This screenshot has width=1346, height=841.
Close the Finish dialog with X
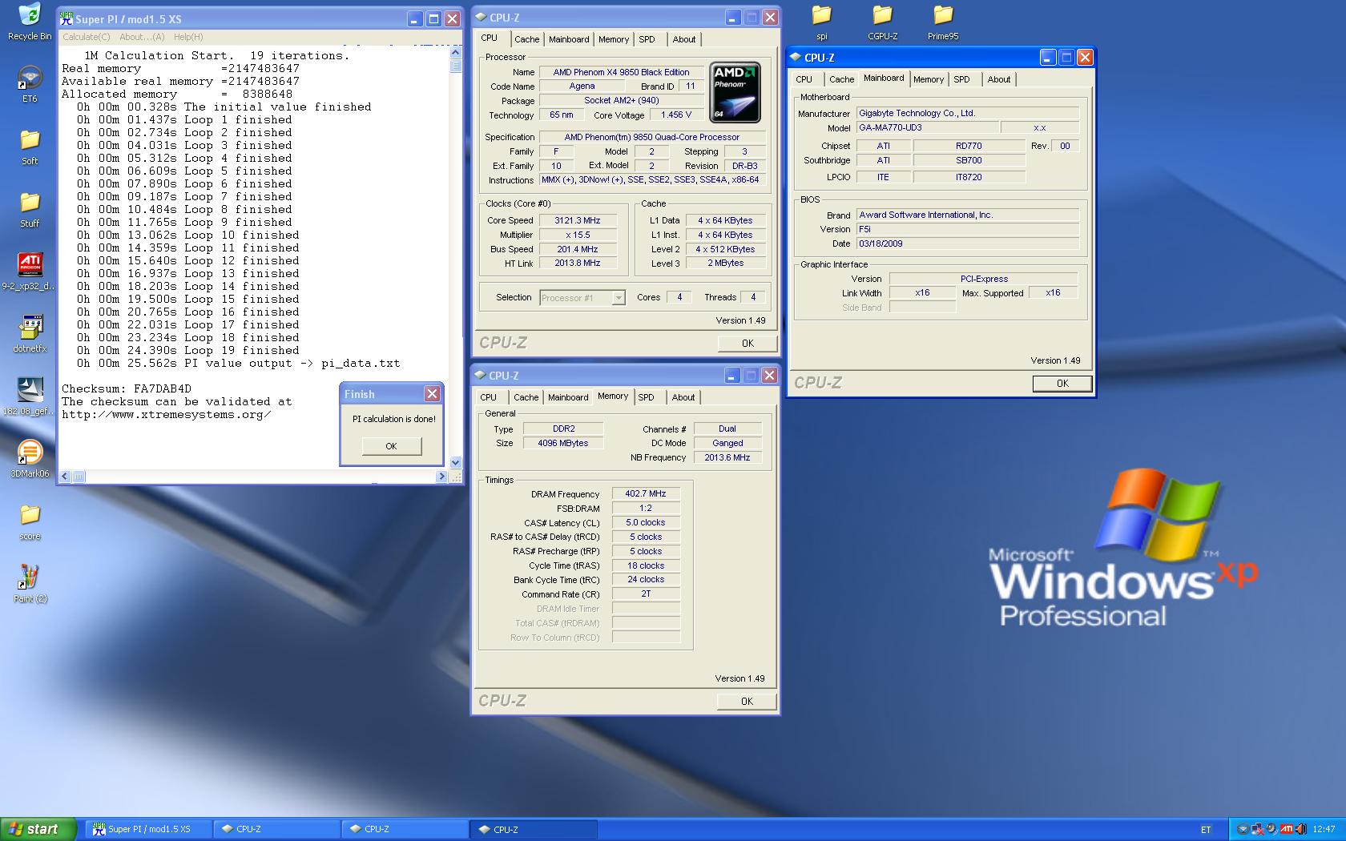tap(432, 393)
